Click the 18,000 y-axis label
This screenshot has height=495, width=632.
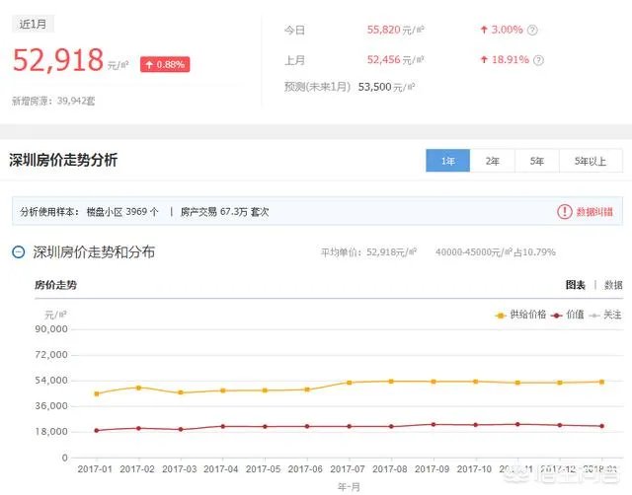tap(51, 432)
